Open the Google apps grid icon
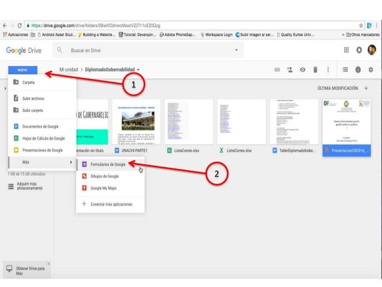The height and width of the screenshot is (287, 382). coord(346,50)
